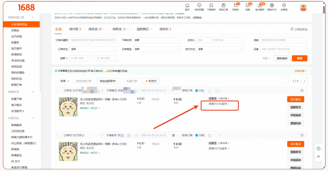This screenshot has width=328, height=171.
Task: Click the 去新版 switch icon
Action: tap(284, 6)
